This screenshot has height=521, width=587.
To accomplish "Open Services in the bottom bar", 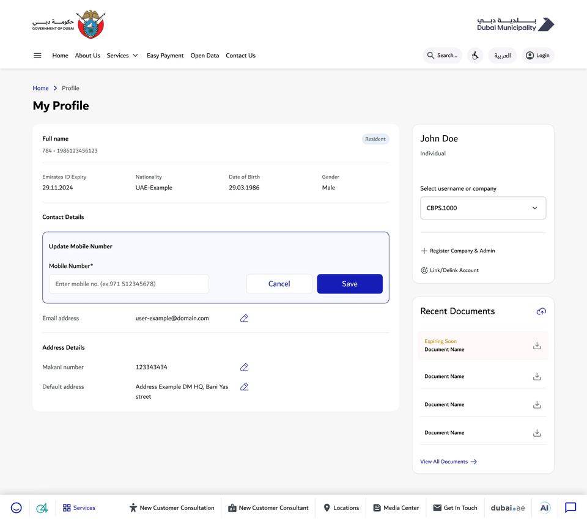I will click(x=79, y=508).
